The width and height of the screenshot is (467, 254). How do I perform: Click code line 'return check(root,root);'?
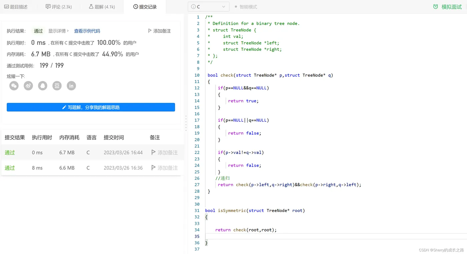click(x=246, y=230)
